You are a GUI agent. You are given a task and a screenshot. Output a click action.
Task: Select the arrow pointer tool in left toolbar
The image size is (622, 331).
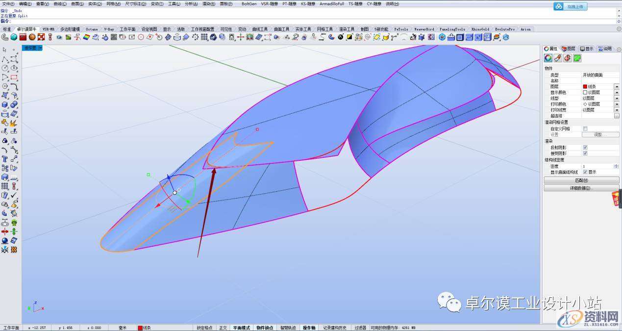pyautogui.click(x=5, y=50)
